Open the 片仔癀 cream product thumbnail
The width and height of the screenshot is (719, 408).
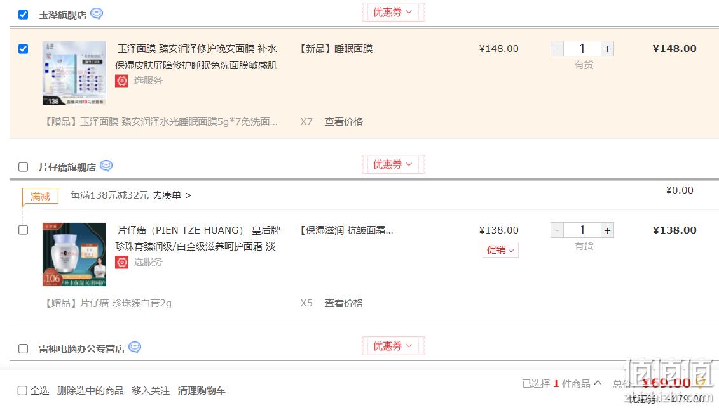74,254
